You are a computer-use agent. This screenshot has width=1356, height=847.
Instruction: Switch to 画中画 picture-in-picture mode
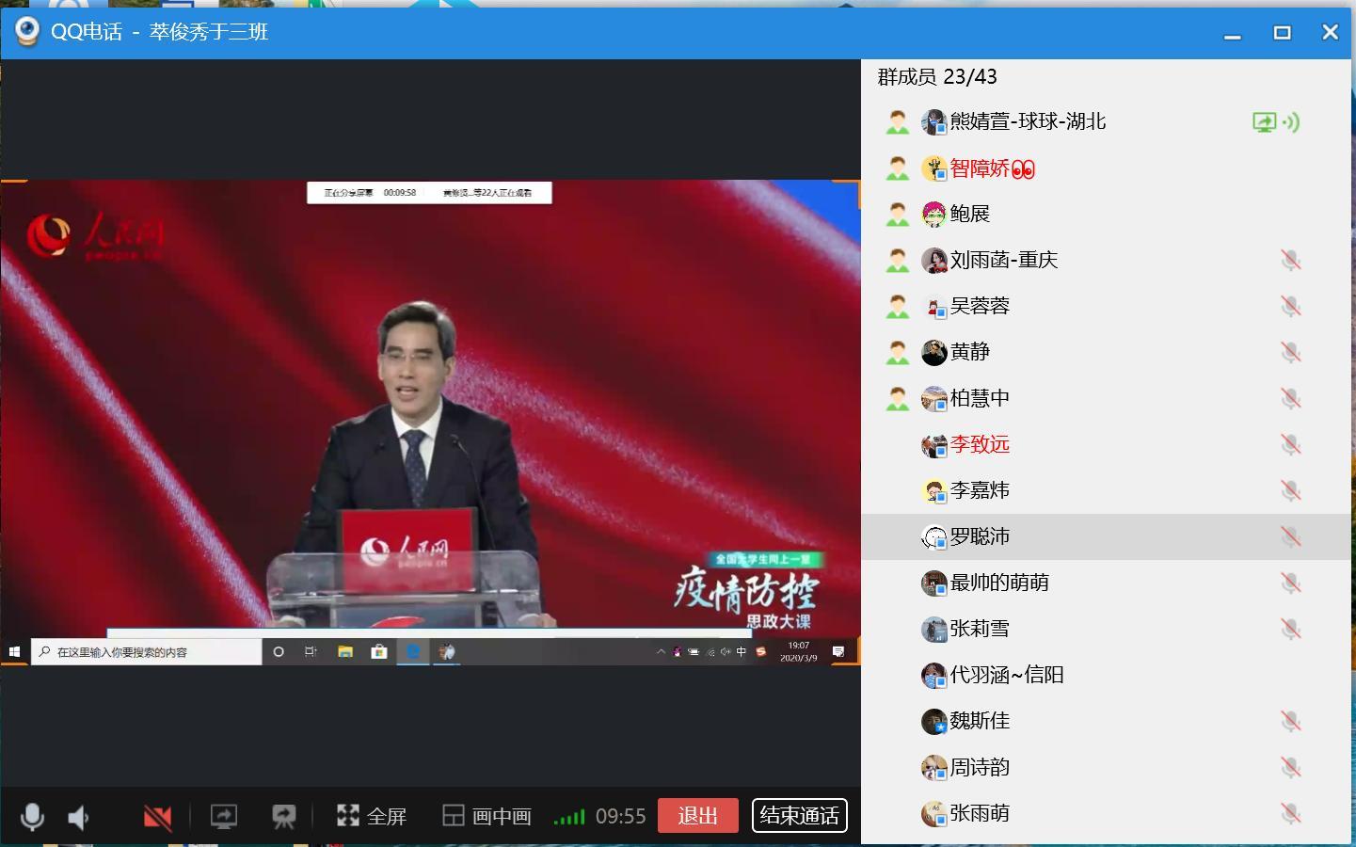click(487, 816)
